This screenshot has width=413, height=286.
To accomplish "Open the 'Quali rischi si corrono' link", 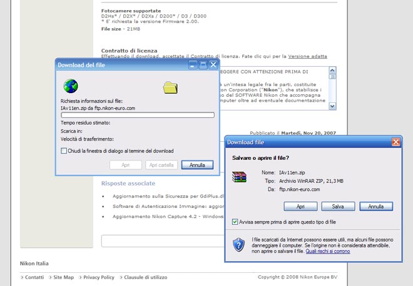I will coord(328,251).
